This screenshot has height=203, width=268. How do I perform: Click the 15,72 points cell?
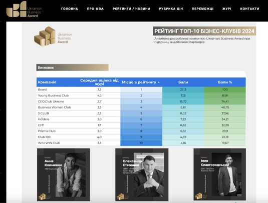click(183, 101)
